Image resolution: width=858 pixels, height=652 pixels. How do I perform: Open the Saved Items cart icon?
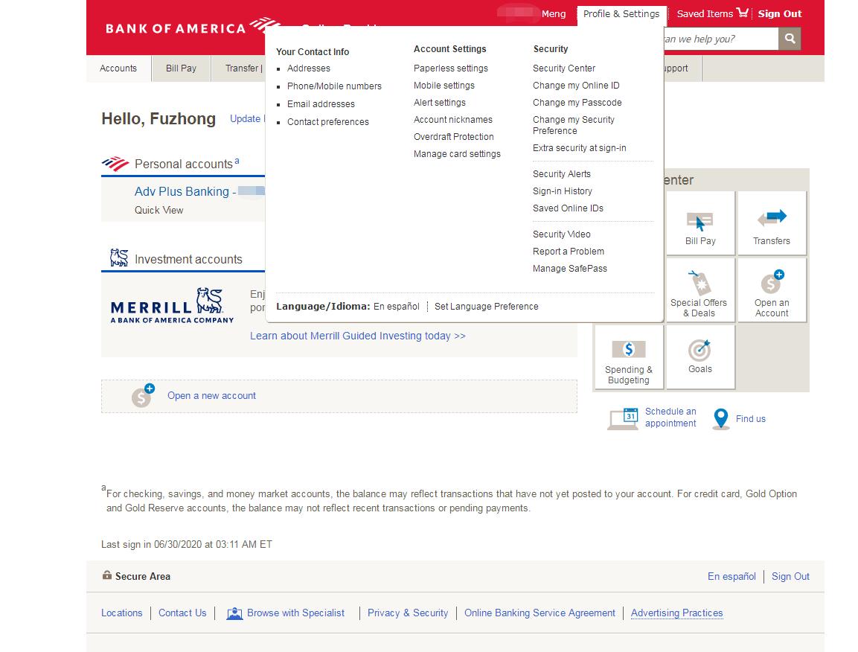pyautogui.click(x=742, y=13)
